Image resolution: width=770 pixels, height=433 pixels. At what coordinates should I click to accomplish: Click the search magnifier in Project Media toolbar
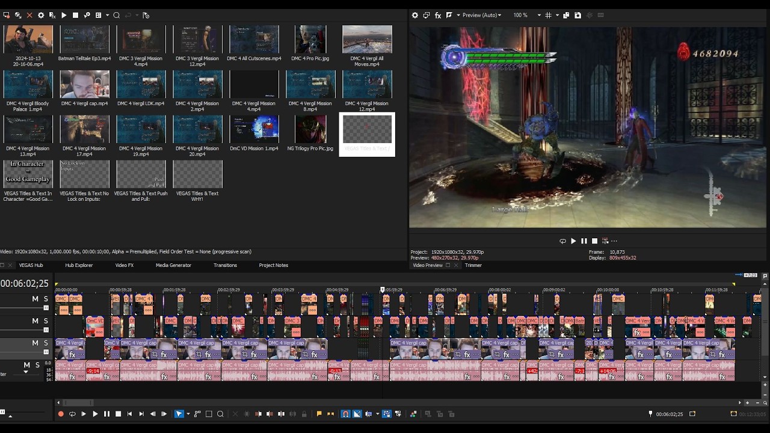click(116, 15)
